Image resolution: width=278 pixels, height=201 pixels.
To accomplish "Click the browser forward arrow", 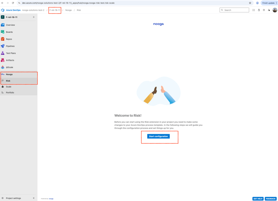I will tap(7, 3).
